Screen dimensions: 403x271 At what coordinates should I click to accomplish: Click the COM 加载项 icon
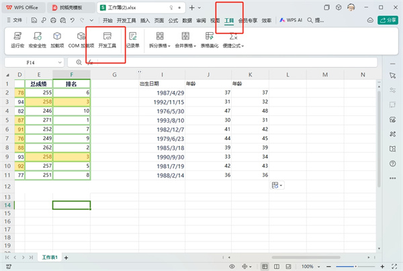click(81, 39)
